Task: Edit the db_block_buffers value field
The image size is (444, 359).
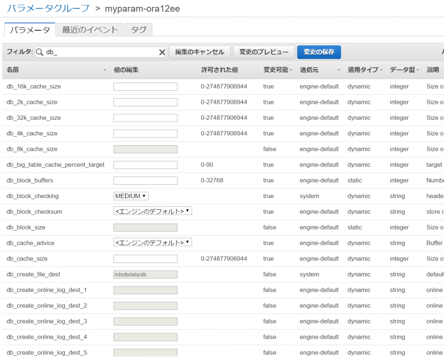Action: click(x=146, y=180)
